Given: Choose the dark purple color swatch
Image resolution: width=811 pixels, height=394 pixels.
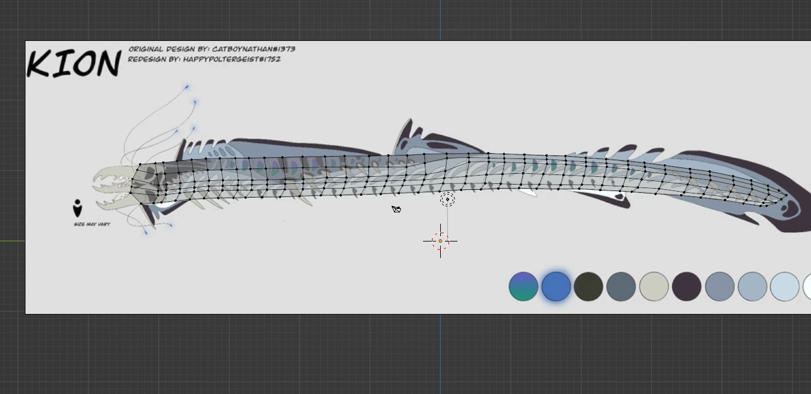Looking at the screenshot, I should click(686, 287).
